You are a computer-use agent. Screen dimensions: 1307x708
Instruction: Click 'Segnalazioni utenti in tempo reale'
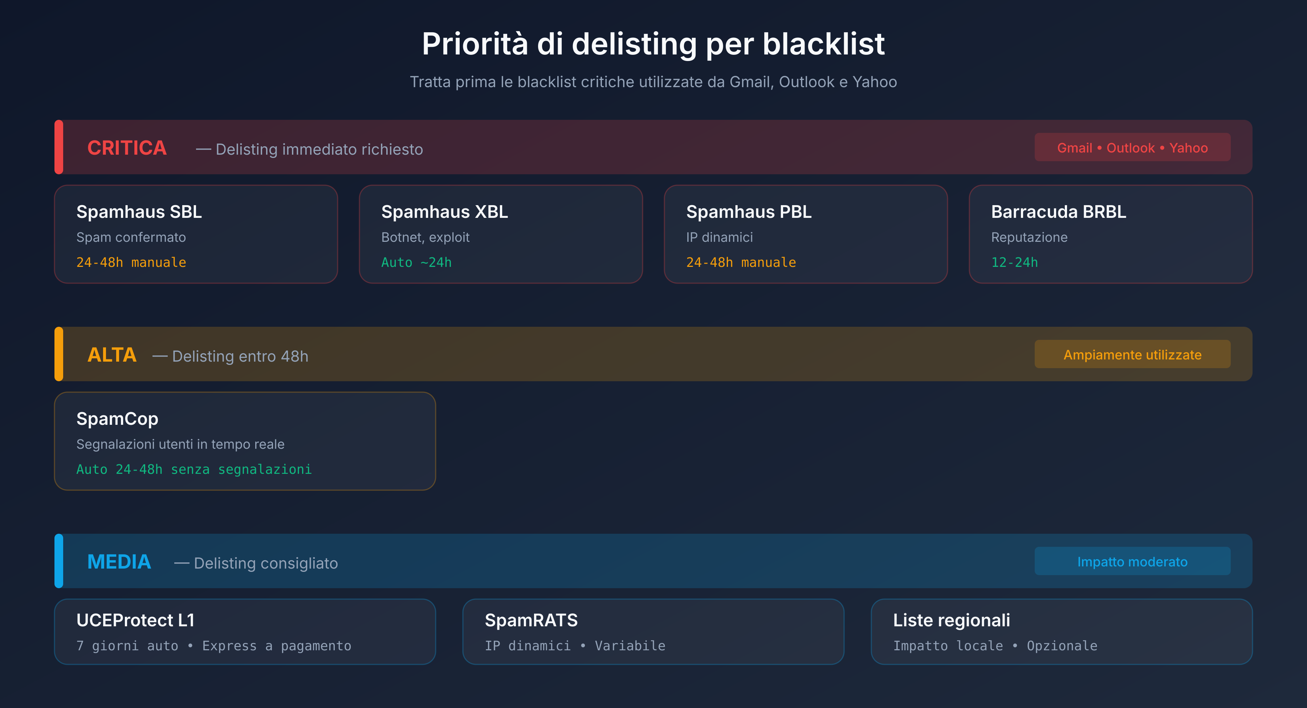[x=180, y=444]
